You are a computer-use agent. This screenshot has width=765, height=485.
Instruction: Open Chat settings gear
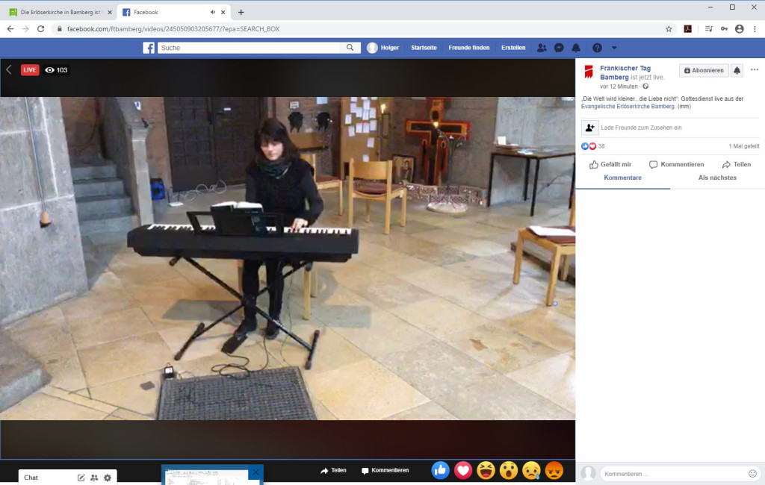[108, 478]
